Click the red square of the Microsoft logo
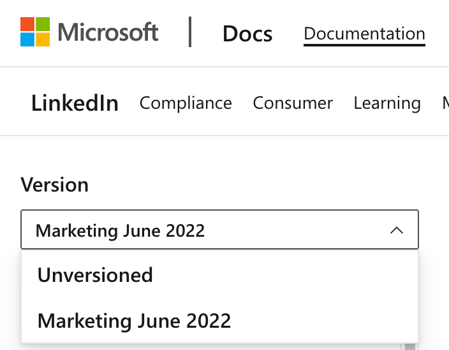The image size is (449, 350). click(27, 24)
